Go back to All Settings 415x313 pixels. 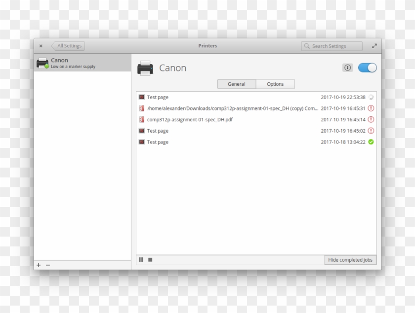point(68,46)
